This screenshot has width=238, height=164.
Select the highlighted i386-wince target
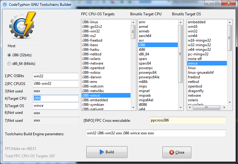[x=106, y=95]
